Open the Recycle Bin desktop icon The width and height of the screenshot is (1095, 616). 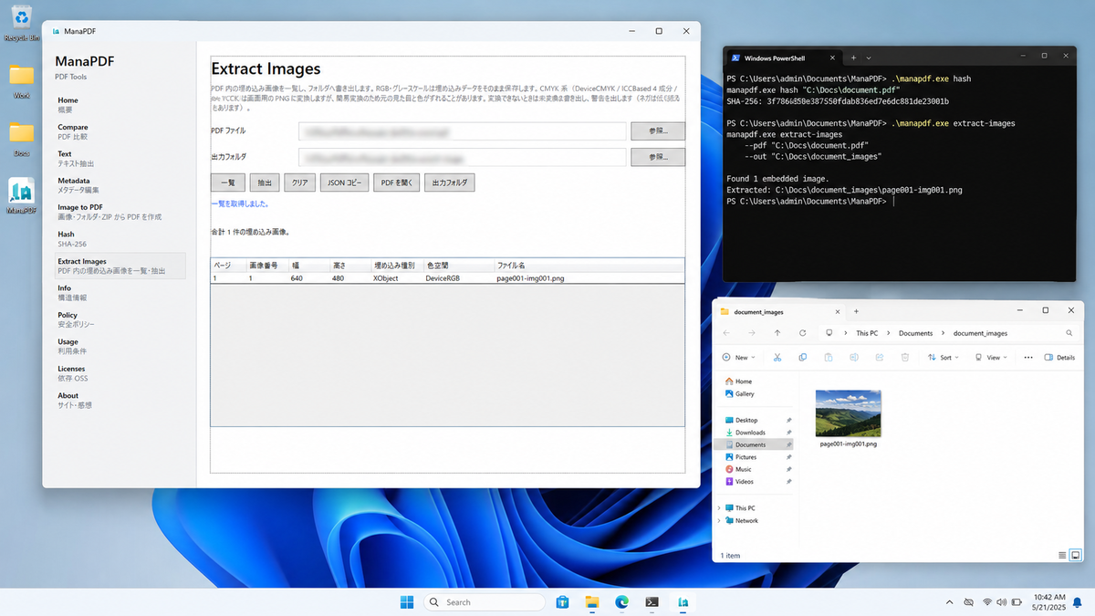coord(21,20)
